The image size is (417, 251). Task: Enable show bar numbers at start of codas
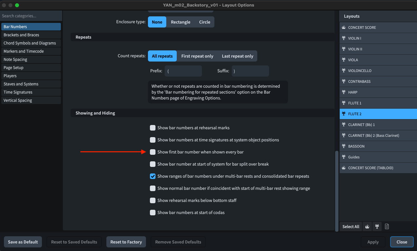[153, 213]
